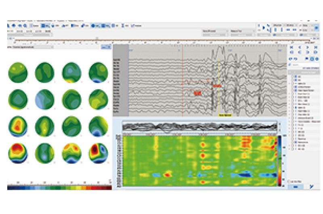Click the first icon on the top-left toolbar
Screen dimensions: 323x214
[9, 25]
